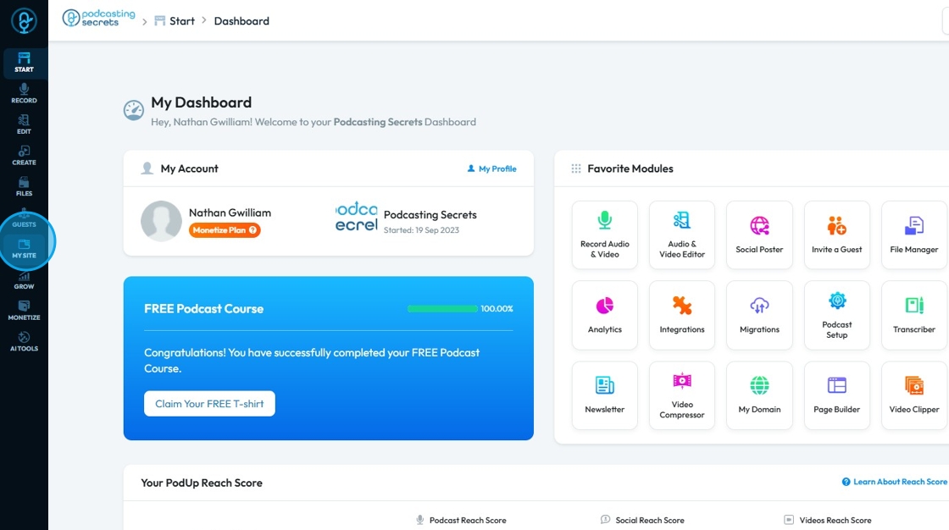
Task: Open the Video Compressor module
Action: [x=682, y=395]
